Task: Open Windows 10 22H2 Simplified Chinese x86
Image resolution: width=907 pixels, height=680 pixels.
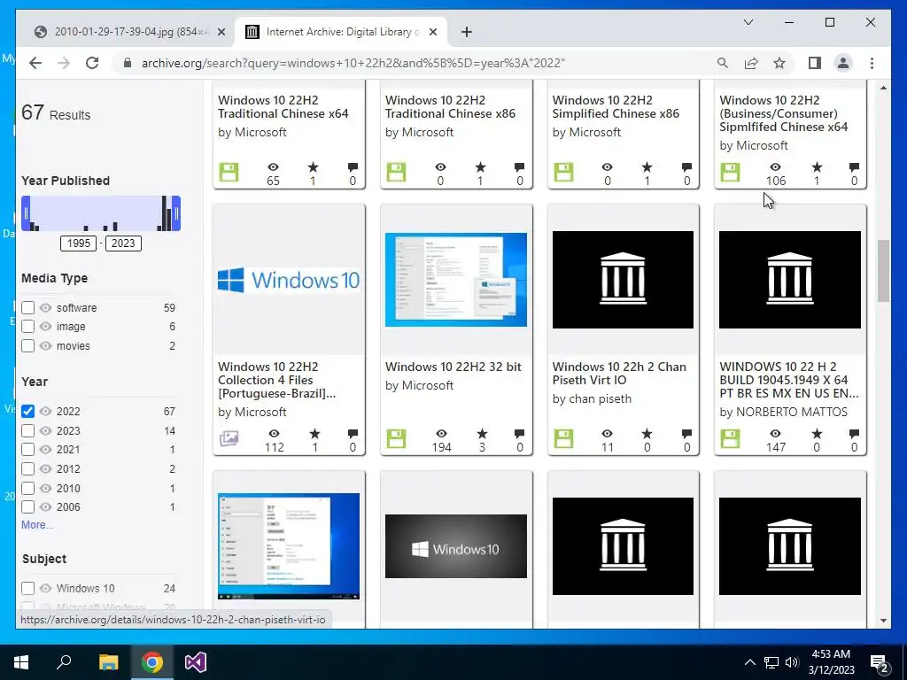Action: tap(616, 107)
